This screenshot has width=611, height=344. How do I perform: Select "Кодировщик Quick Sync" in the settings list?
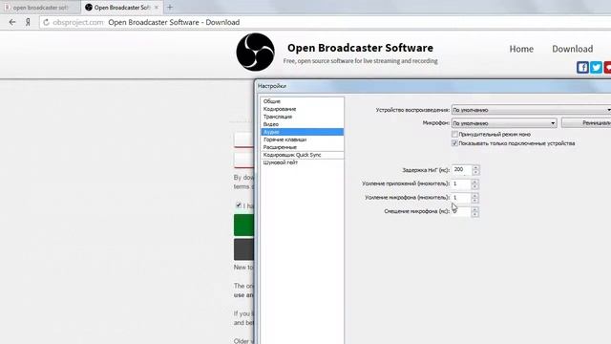[302, 155]
